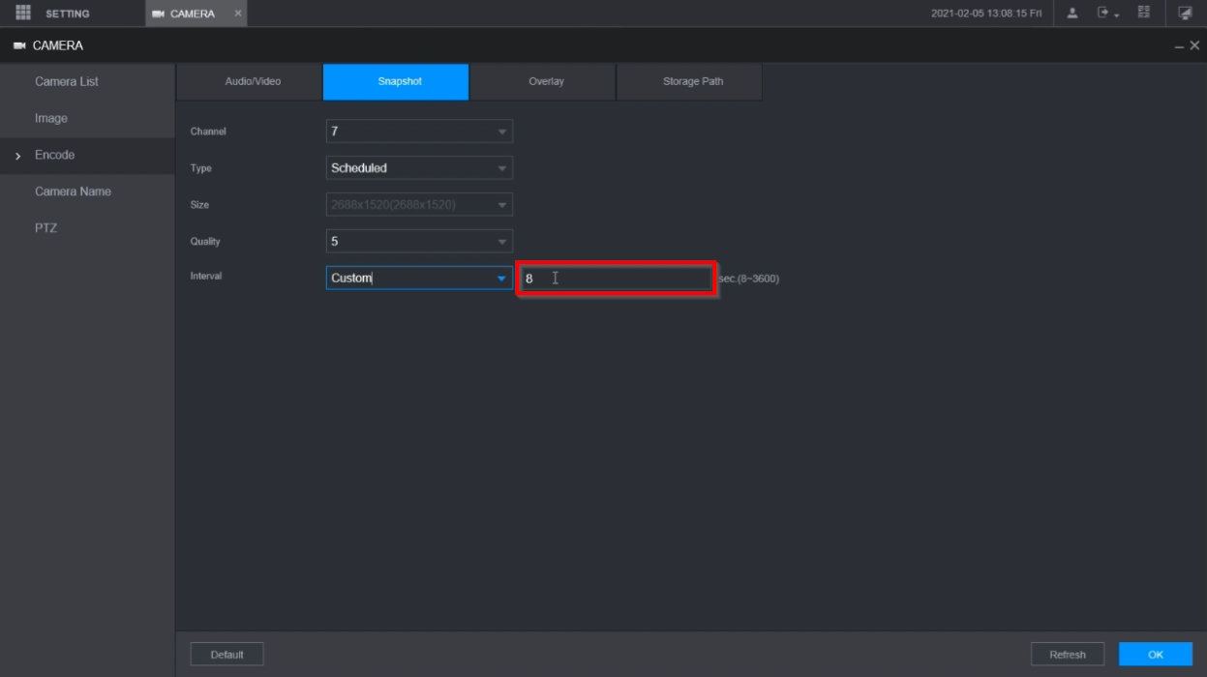Expand the Channel dropdown
1207x677 pixels.
(419, 131)
